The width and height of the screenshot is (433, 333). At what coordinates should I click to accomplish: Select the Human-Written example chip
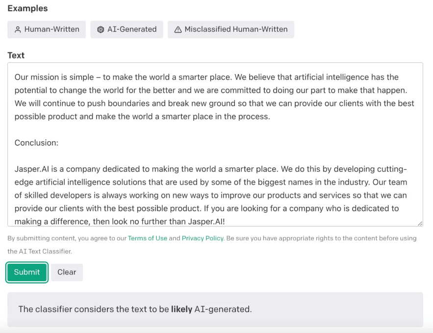(x=47, y=29)
